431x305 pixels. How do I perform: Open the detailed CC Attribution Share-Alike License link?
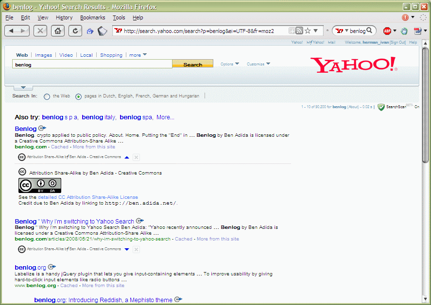(x=88, y=197)
